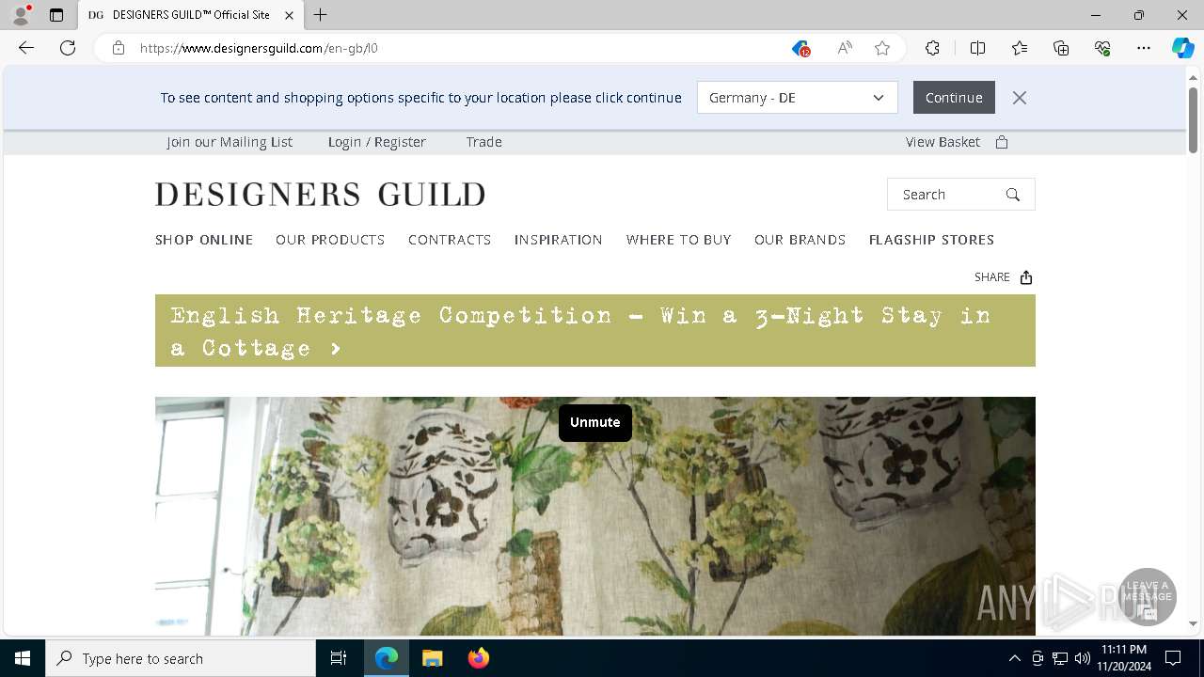Open notification center icon
The height and width of the screenshot is (677, 1204).
pyautogui.click(x=1173, y=658)
